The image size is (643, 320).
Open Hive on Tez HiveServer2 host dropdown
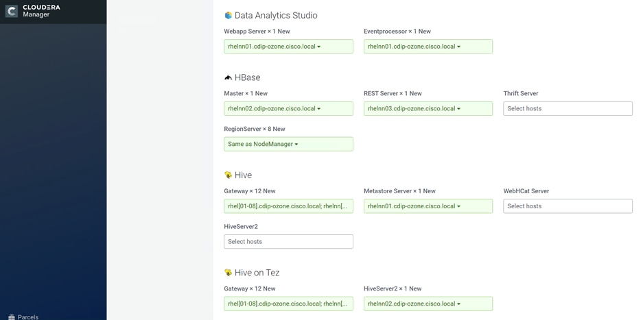pos(428,304)
